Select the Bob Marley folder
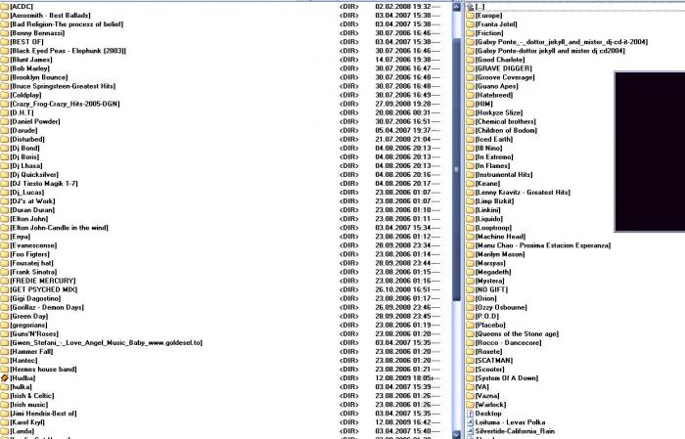This screenshot has height=439, width=685. [30, 69]
